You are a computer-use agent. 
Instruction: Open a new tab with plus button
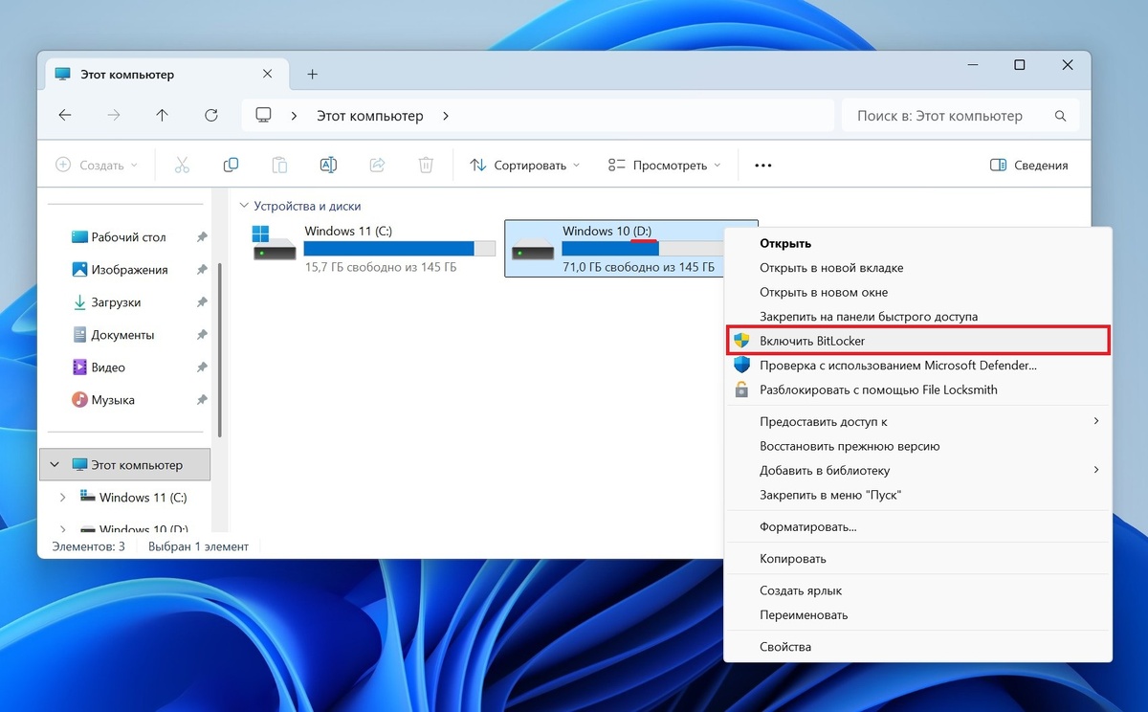coord(312,74)
